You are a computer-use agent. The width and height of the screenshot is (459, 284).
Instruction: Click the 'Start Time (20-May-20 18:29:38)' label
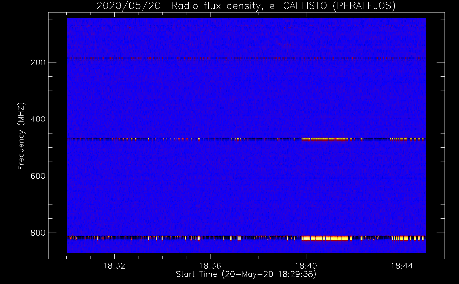point(246,274)
